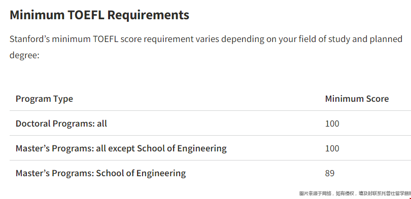411x199 pixels.
Task: Click the word 'Doctoral' in the first table row
Action: 33,124
